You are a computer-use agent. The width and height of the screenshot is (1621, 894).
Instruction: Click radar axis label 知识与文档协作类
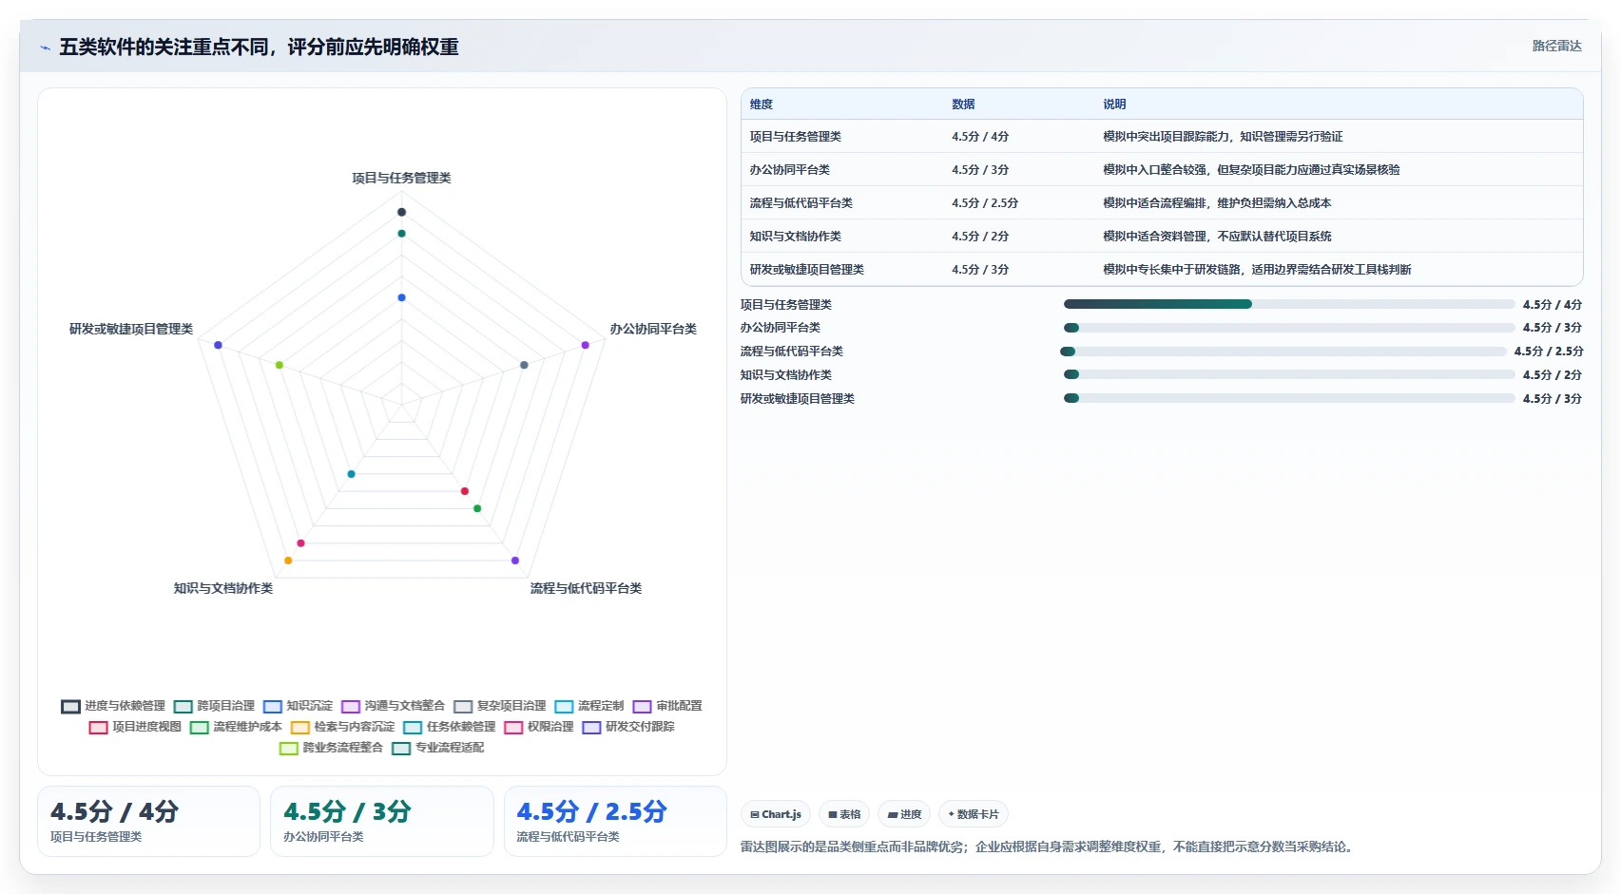pos(222,588)
